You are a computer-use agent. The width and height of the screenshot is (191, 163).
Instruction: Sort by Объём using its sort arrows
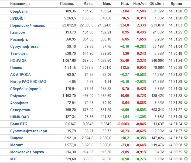click(163, 4)
